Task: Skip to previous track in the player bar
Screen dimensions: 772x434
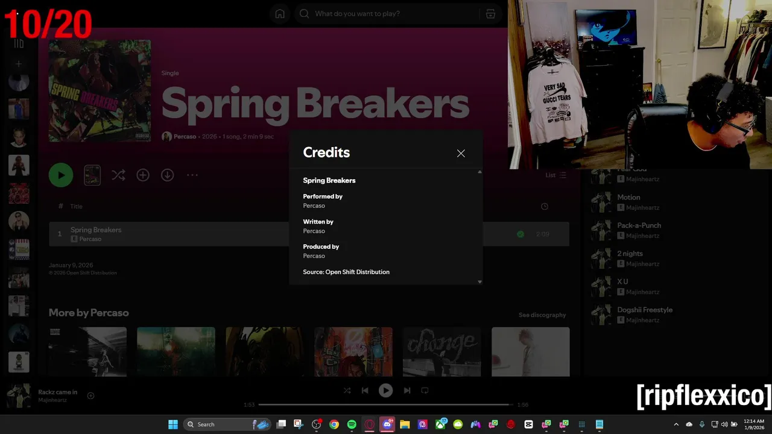Action: (365, 391)
